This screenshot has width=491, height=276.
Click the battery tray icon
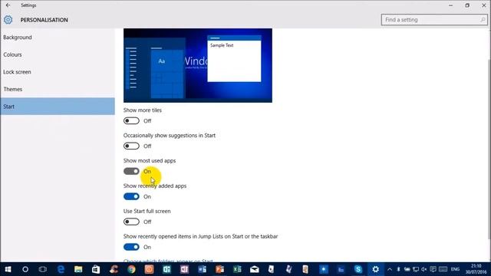pos(407,269)
